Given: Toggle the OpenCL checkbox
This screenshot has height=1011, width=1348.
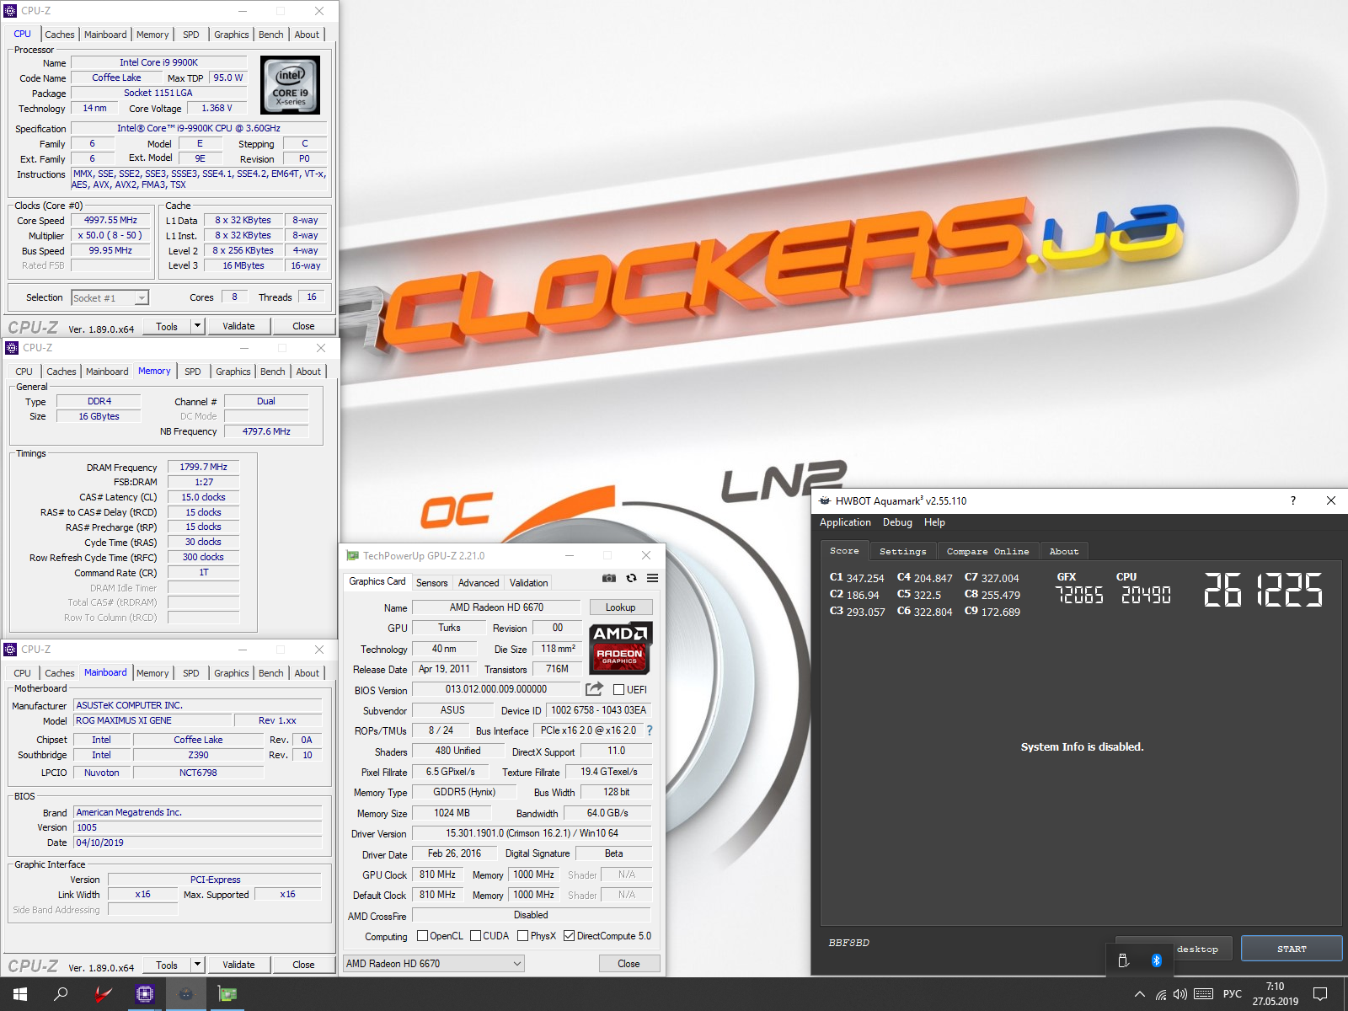Looking at the screenshot, I should (423, 936).
